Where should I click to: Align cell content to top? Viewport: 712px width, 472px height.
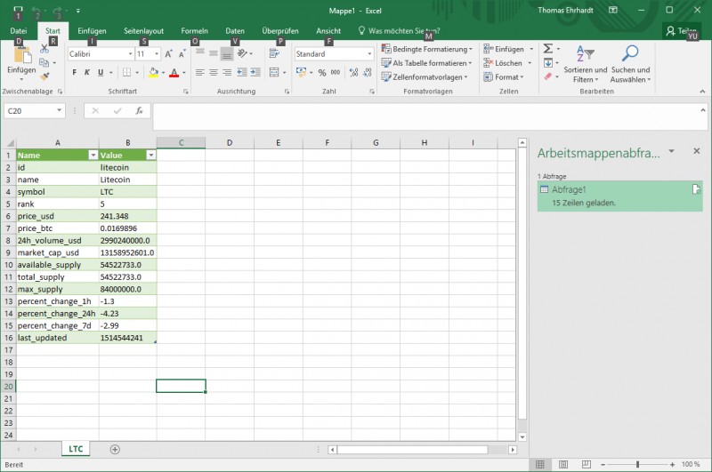click(x=199, y=52)
